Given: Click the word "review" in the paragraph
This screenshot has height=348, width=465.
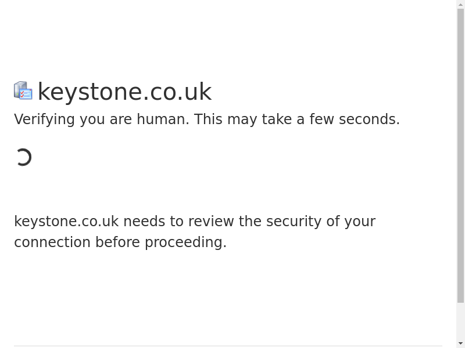Looking at the screenshot, I should 211,222.
